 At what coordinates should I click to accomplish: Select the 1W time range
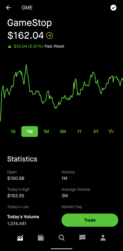30,132
